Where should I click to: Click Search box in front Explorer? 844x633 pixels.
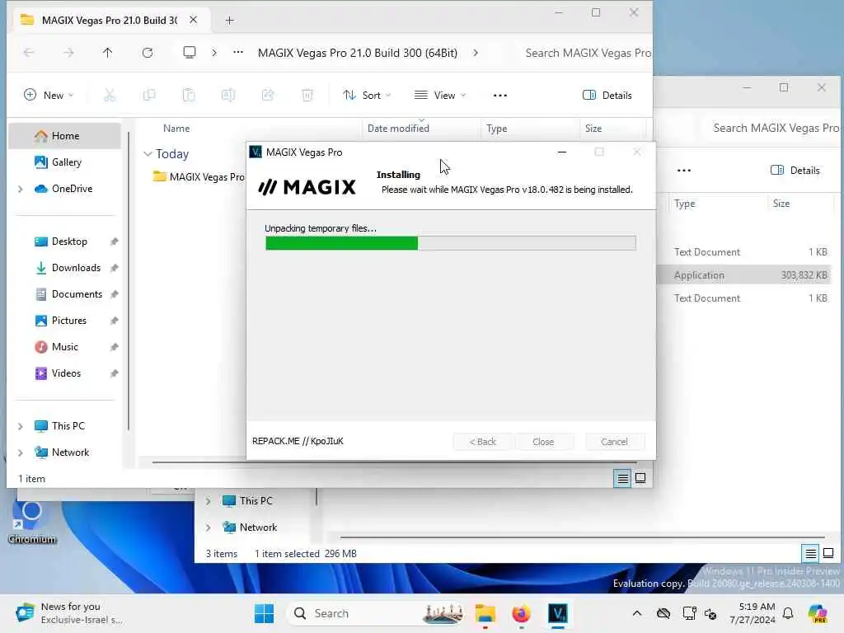587,53
